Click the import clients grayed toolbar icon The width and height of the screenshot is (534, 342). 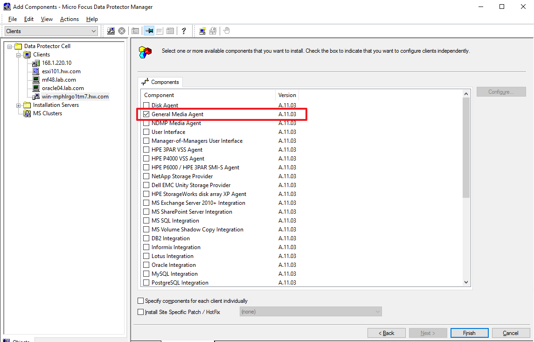tap(213, 31)
